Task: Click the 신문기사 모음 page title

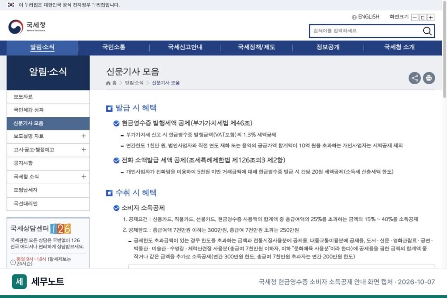Action: 133,72
